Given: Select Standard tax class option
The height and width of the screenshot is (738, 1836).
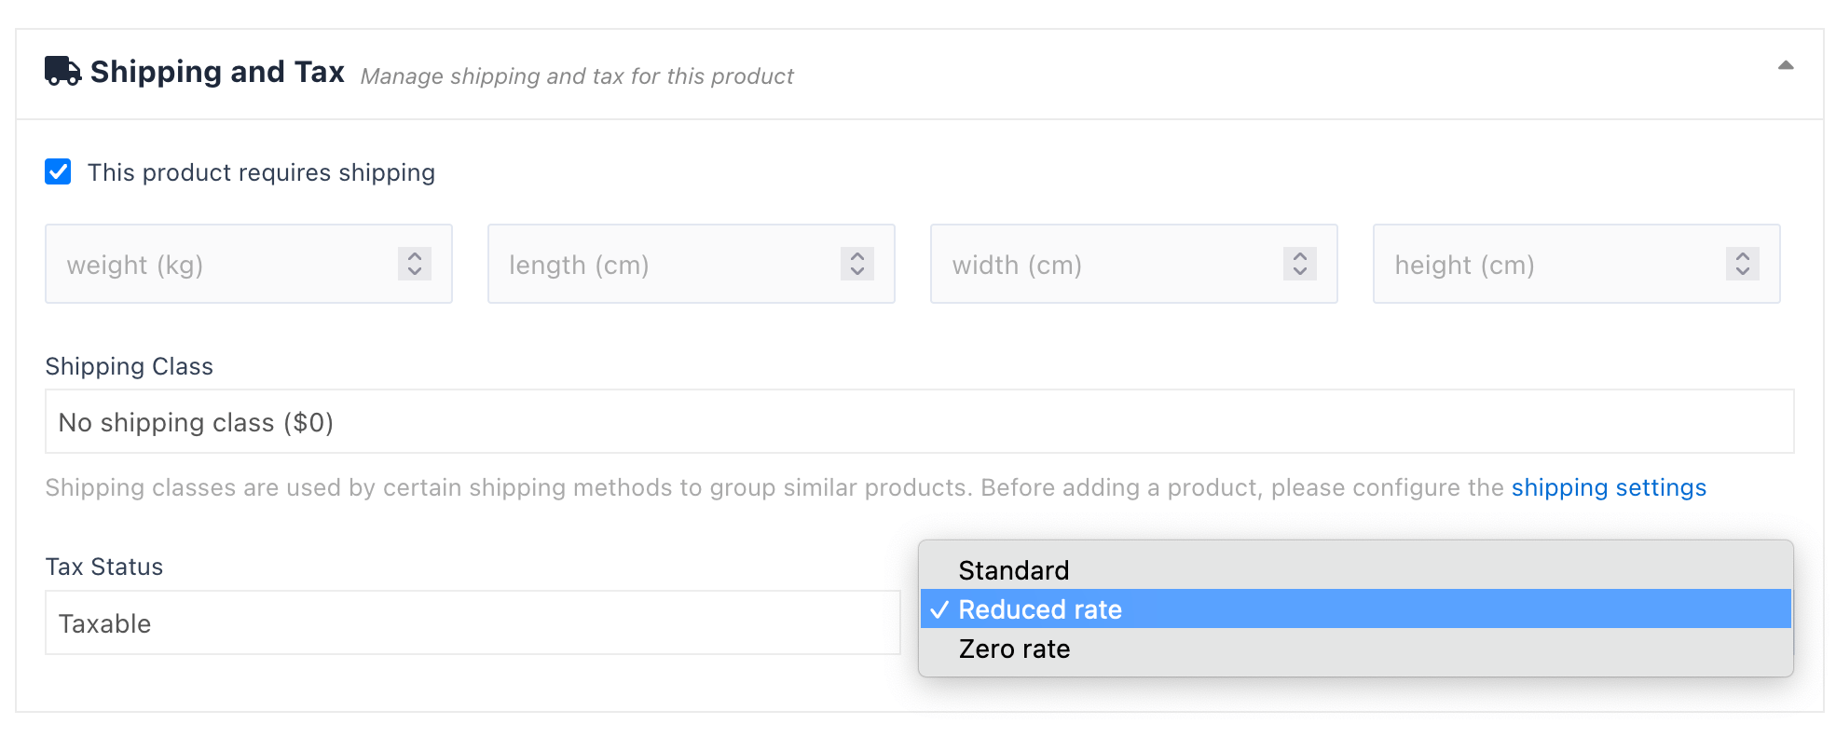Looking at the screenshot, I should [1014, 570].
